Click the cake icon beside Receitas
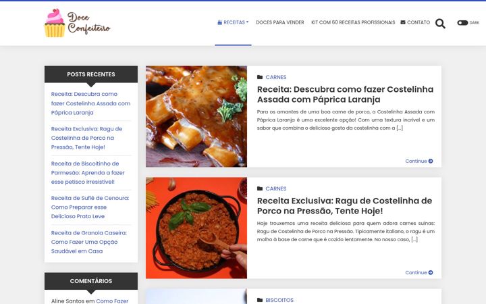Screen dimensions: 486x304 click(x=219, y=22)
